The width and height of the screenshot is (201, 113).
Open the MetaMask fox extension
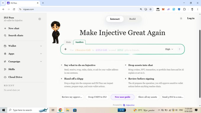coord(163,9)
